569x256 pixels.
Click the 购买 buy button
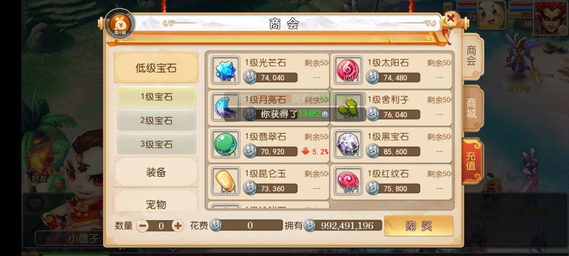[419, 226]
